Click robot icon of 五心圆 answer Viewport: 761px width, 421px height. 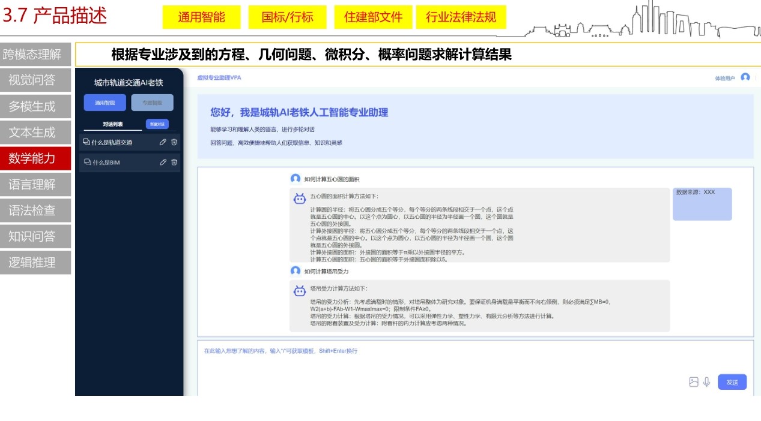point(300,199)
